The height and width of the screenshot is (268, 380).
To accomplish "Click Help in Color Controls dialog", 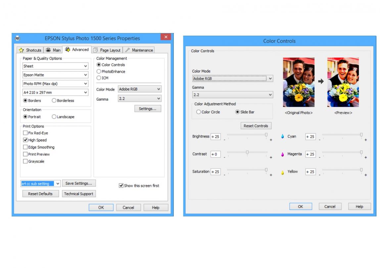I will click(359, 207).
